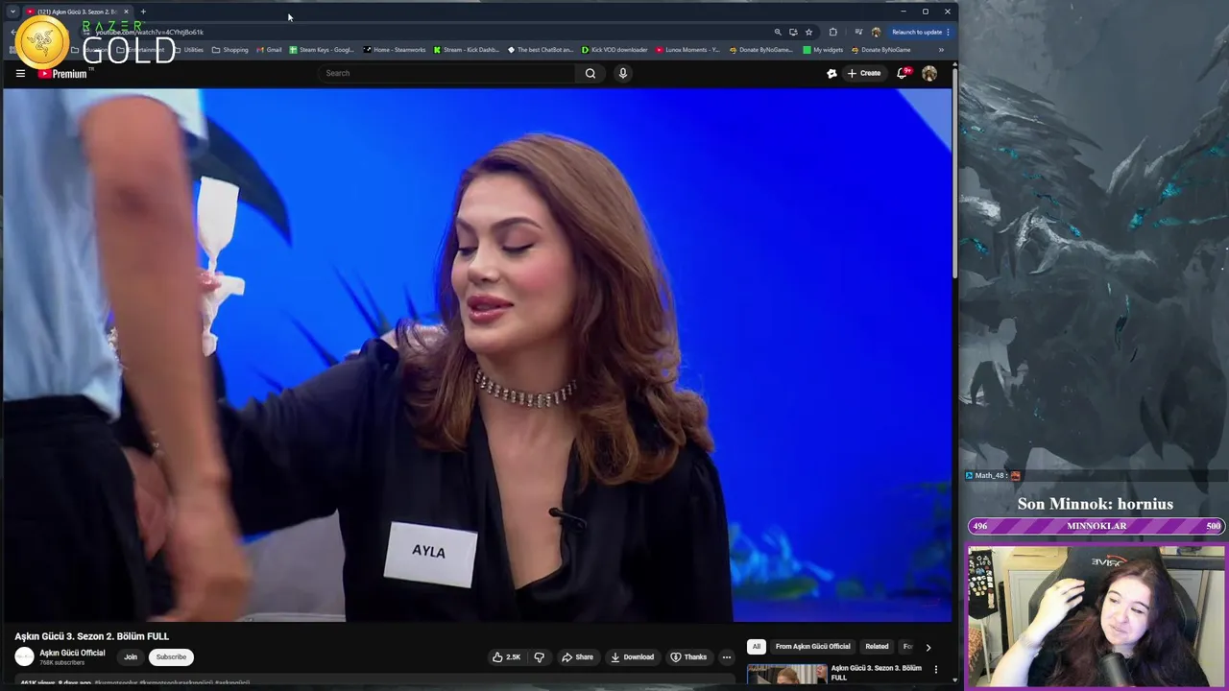Close the Aşkın Gücü browser tab
Image resolution: width=1229 pixels, height=691 pixels.
(127, 12)
